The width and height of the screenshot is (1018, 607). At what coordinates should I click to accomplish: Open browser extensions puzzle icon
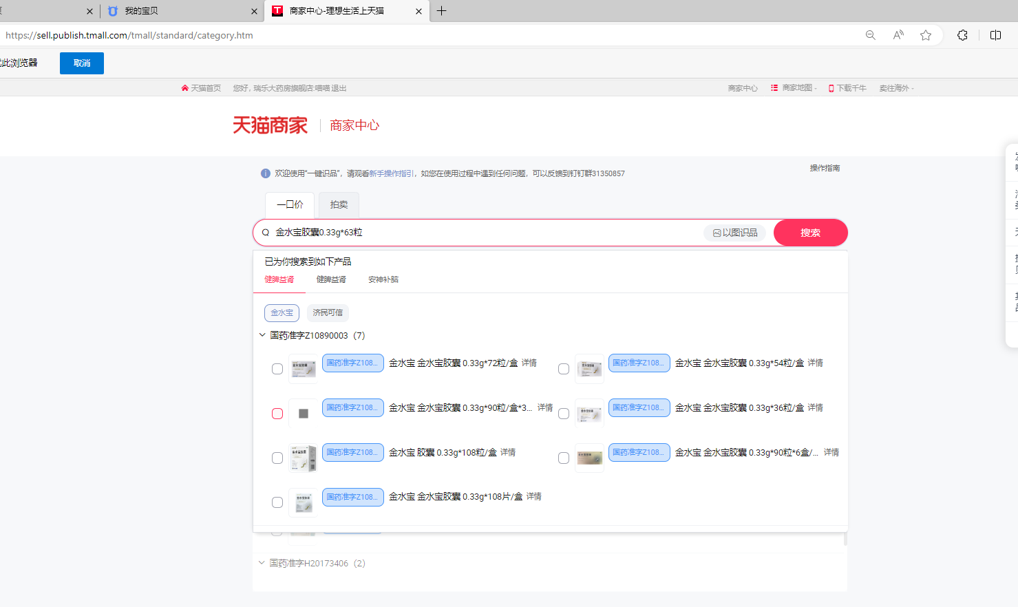962,35
